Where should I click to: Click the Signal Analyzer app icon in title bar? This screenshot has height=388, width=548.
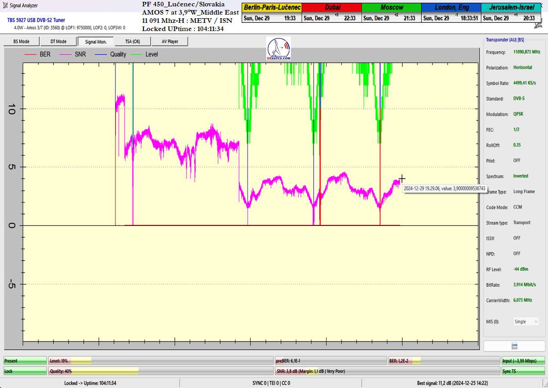click(x=5, y=5)
